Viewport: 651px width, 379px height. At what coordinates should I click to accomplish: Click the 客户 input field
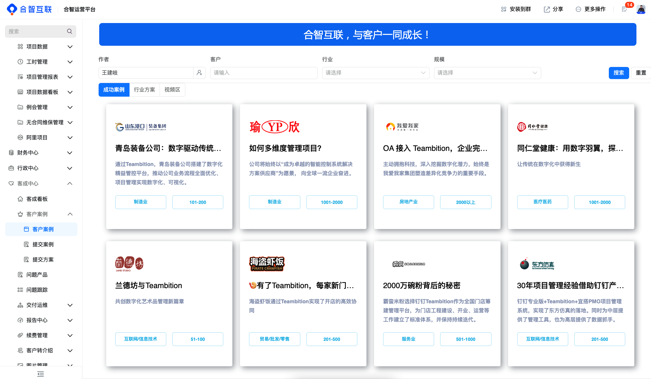[264, 73]
